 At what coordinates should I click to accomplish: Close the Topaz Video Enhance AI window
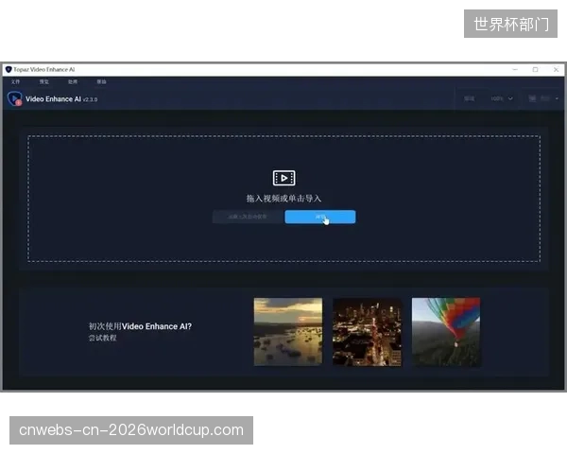coord(556,69)
